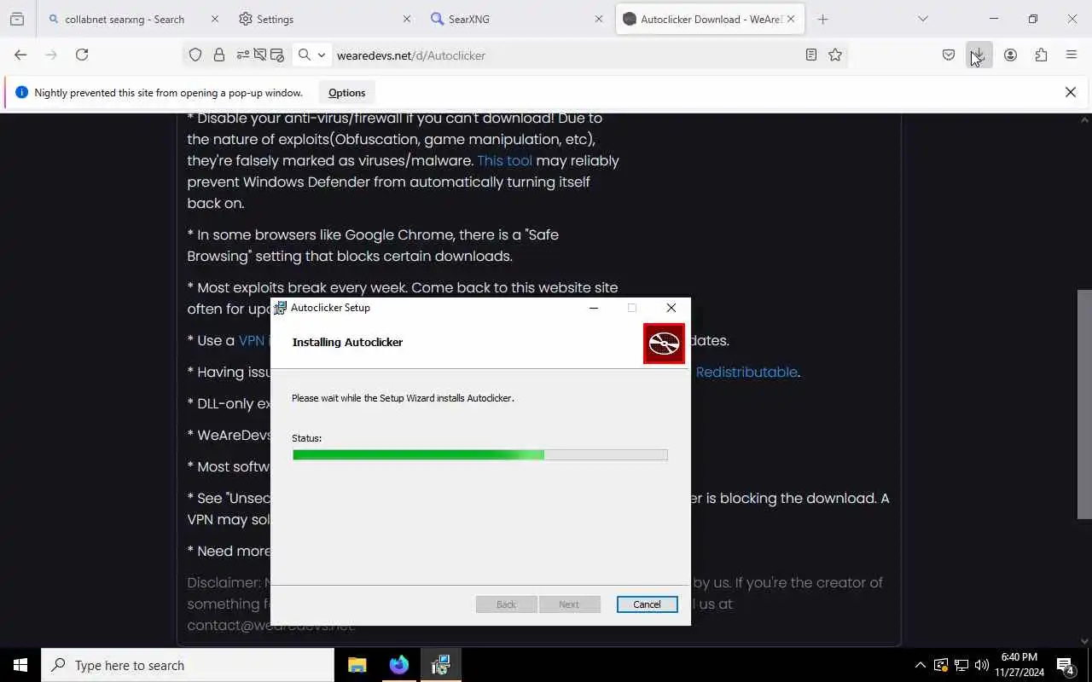Follow the 'This tool' link
This screenshot has width=1092, height=682.
504,160
